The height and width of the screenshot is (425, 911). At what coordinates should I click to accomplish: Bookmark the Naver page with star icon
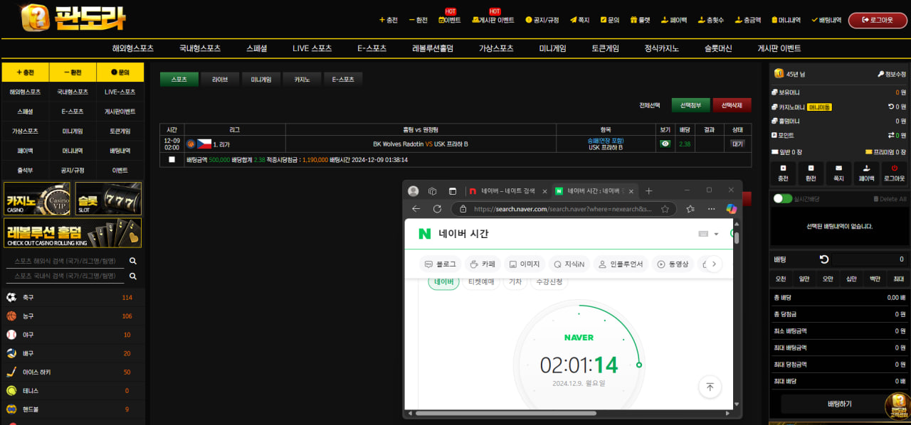[665, 209]
